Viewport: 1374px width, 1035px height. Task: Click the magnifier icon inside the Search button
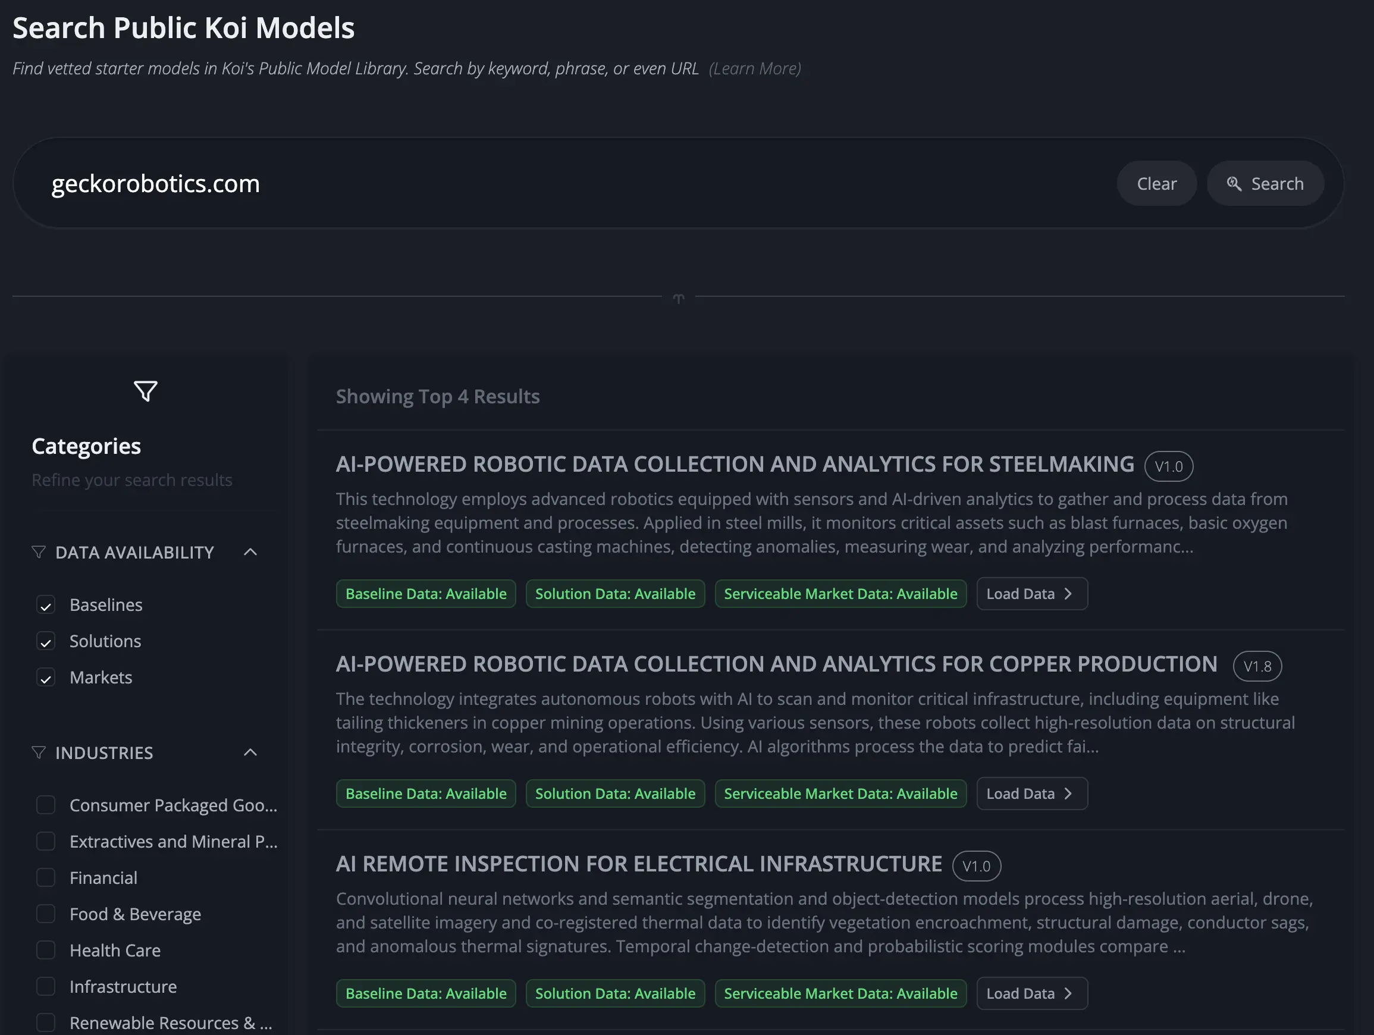click(1234, 183)
